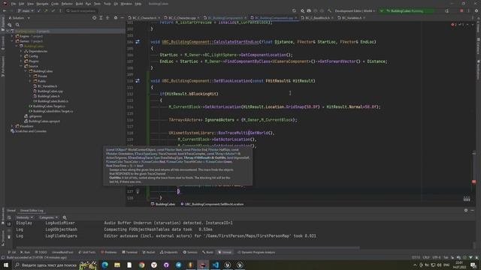The width and height of the screenshot is (481, 270).
Task: Select BuildingCubes.uproject file
Action: pos(42,121)
